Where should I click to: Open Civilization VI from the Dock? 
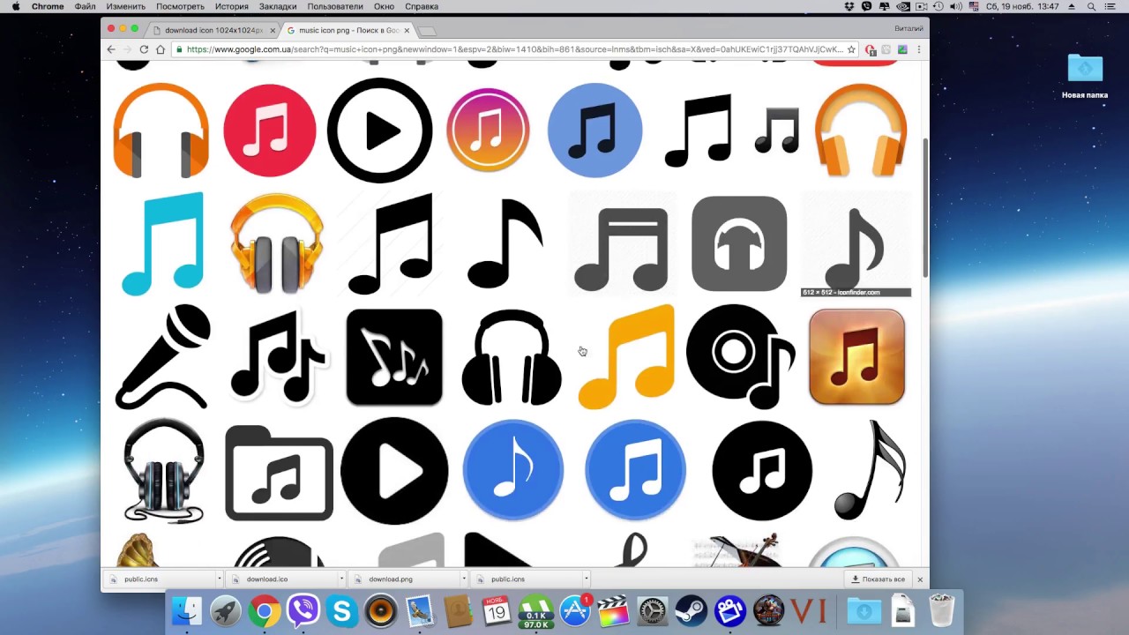[x=808, y=611]
